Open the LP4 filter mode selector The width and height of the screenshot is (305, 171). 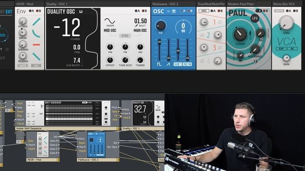click(x=255, y=19)
